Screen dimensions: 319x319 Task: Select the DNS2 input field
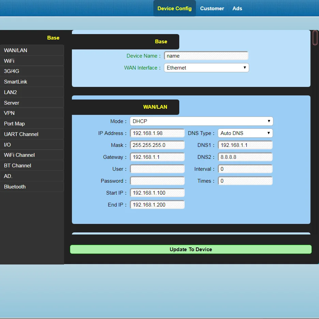pos(245,157)
